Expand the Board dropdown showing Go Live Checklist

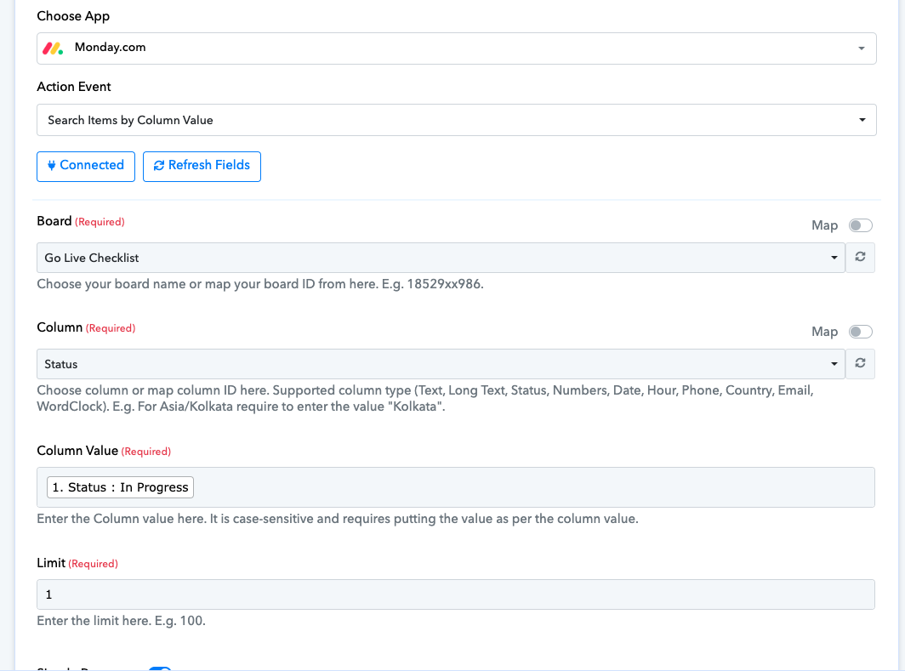coord(441,258)
